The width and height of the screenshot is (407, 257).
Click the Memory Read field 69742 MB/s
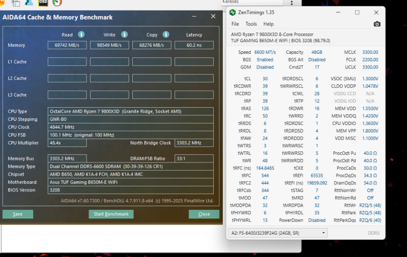point(67,45)
